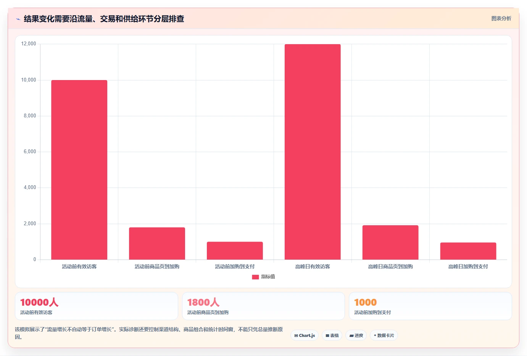
Task: Open the 10000人 data card
Action: click(x=97, y=306)
